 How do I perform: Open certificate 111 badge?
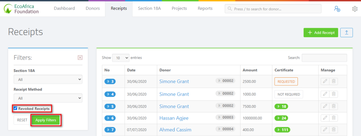coord(282,130)
